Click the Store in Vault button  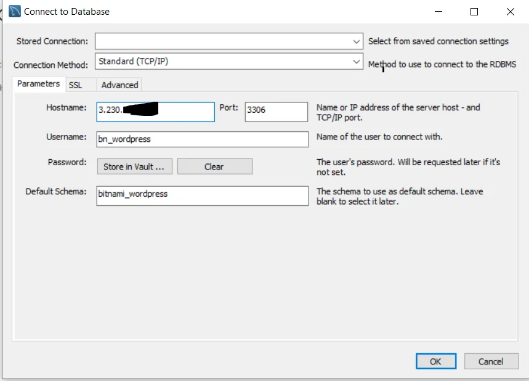pos(135,166)
